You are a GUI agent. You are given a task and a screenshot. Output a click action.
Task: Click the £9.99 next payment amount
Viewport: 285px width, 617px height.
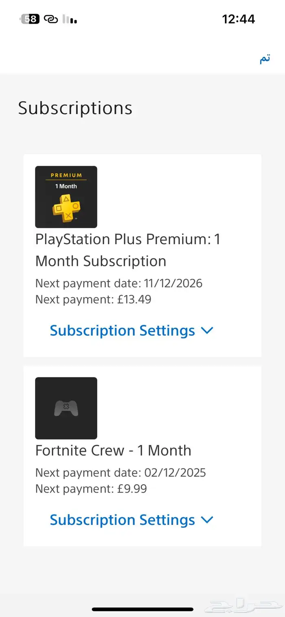tap(130, 489)
